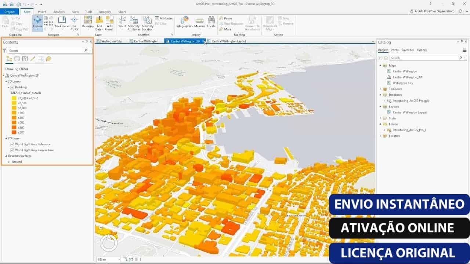
Task: Click the Add Data button
Action: click(x=99, y=23)
